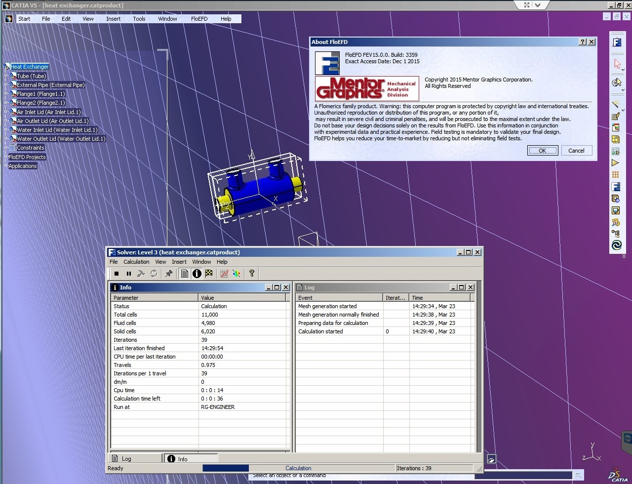Click OK in the About FloEFD dialog
The width and height of the screenshot is (632, 484).
(542, 151)
